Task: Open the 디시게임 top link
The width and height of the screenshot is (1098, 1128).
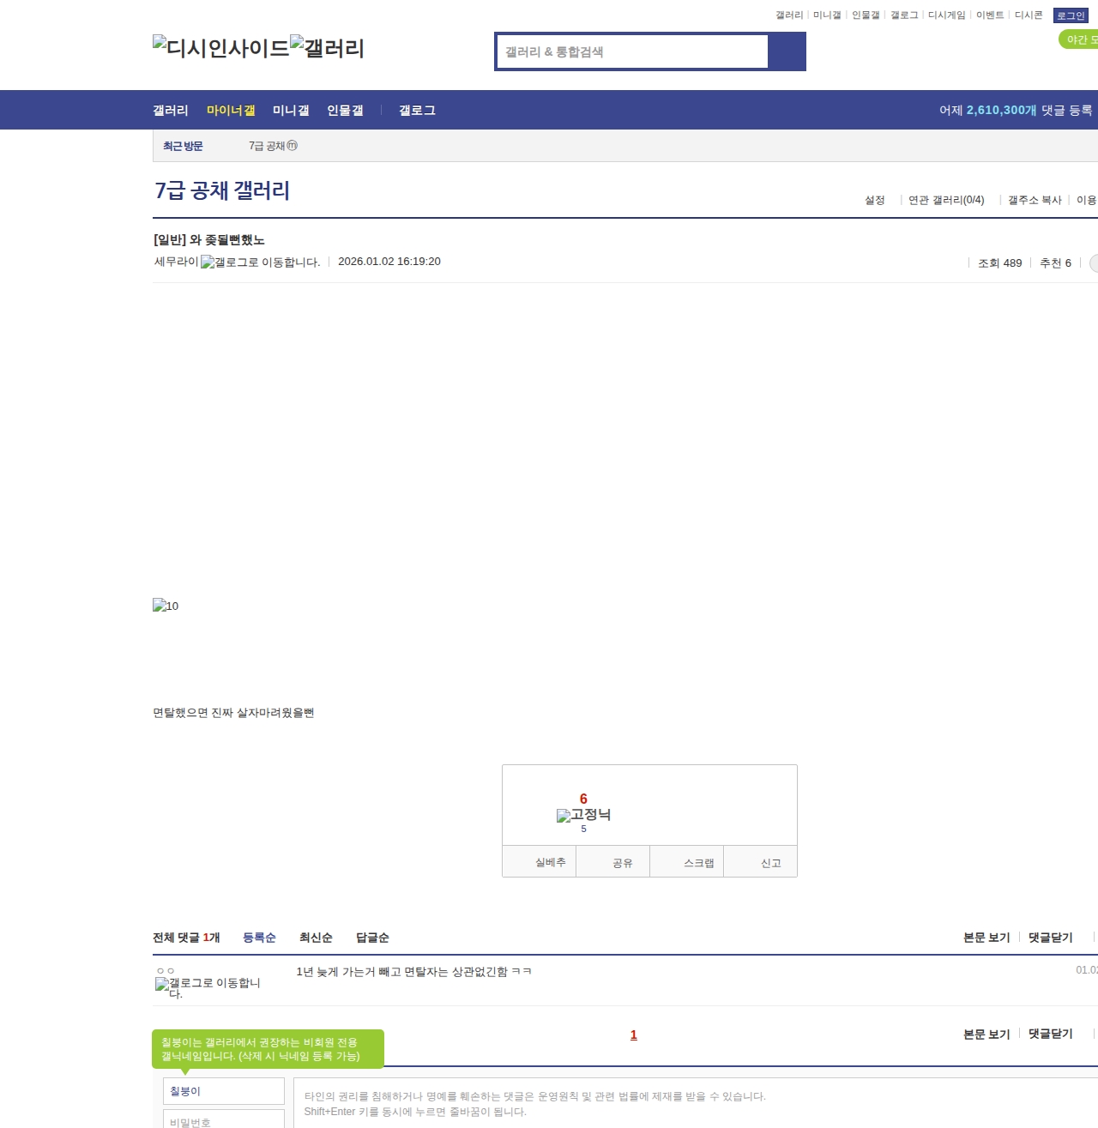Action: click(x=947, y=15)
